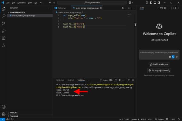
Task: Open the Extensions view
Action: (x=4, y=38)
